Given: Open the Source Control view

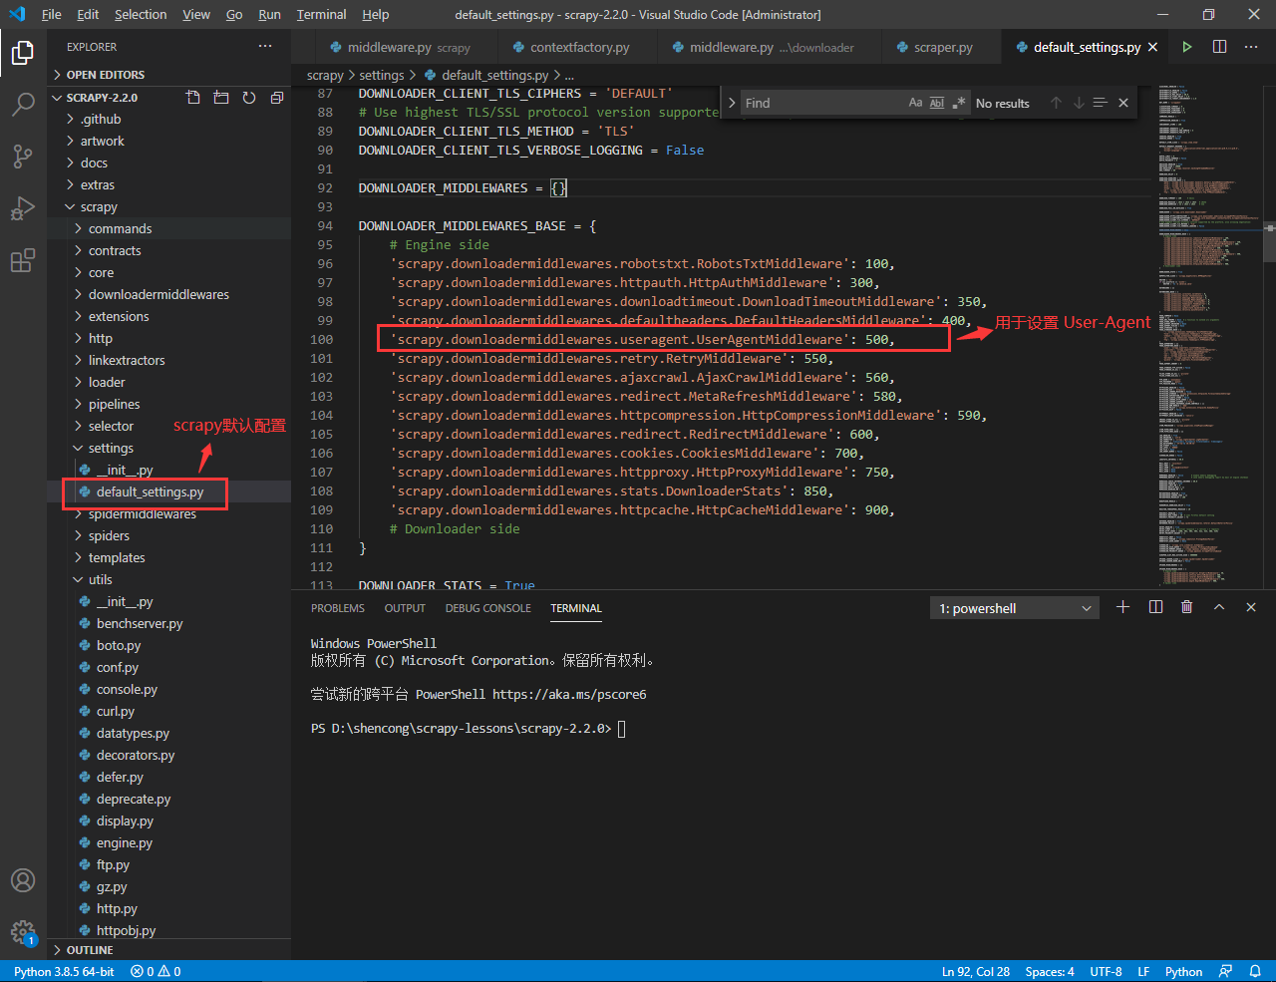Looking at the screenshot, I should pyautogui.click(x=23, y=157).
